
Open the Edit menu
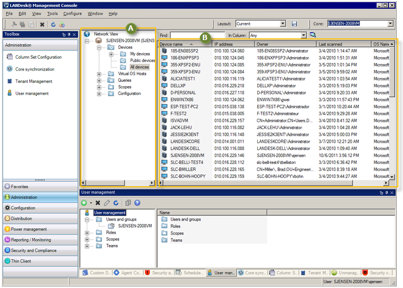click(22, 13)
